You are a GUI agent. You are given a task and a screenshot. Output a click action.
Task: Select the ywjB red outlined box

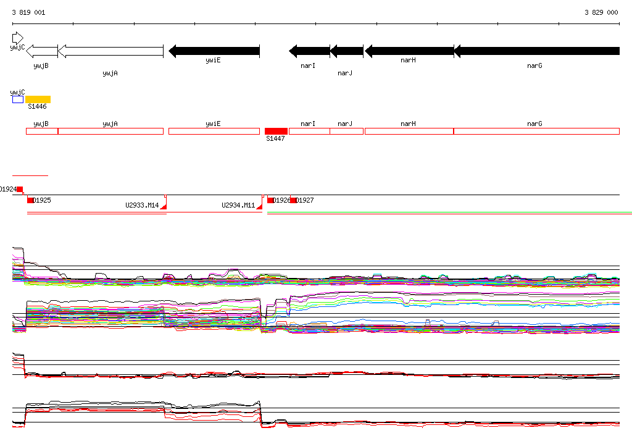click(42, 131)
